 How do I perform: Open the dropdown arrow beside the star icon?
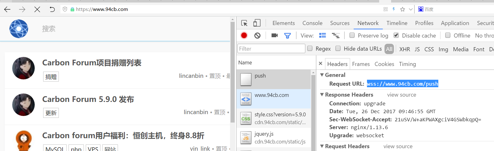pos(411,9)
